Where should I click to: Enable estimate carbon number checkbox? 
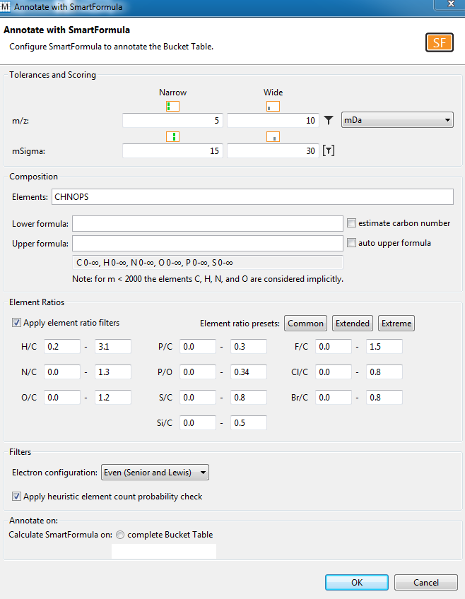coord(351,223)
